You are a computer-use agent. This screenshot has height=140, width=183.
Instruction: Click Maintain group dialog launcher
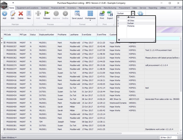32,25
